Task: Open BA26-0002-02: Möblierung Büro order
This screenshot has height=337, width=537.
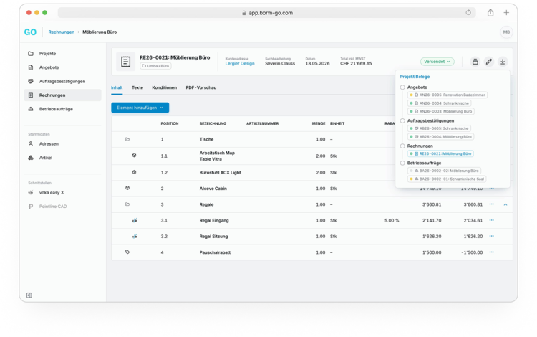Action: point(444,171)
